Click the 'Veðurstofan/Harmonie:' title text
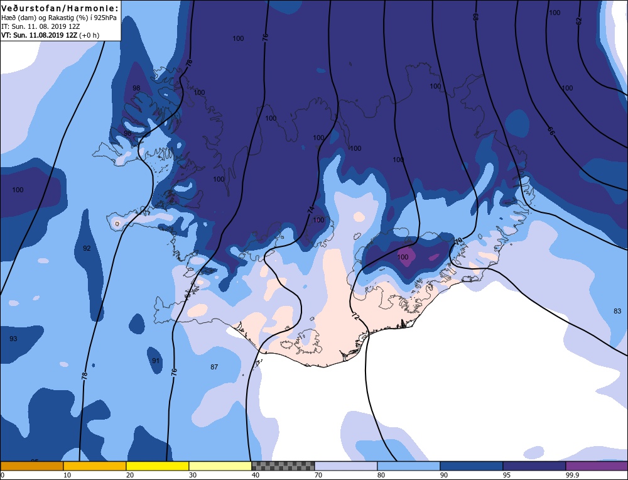 [60, 8]
